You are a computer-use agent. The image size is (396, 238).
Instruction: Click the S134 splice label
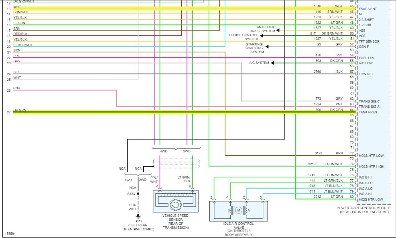131,194
